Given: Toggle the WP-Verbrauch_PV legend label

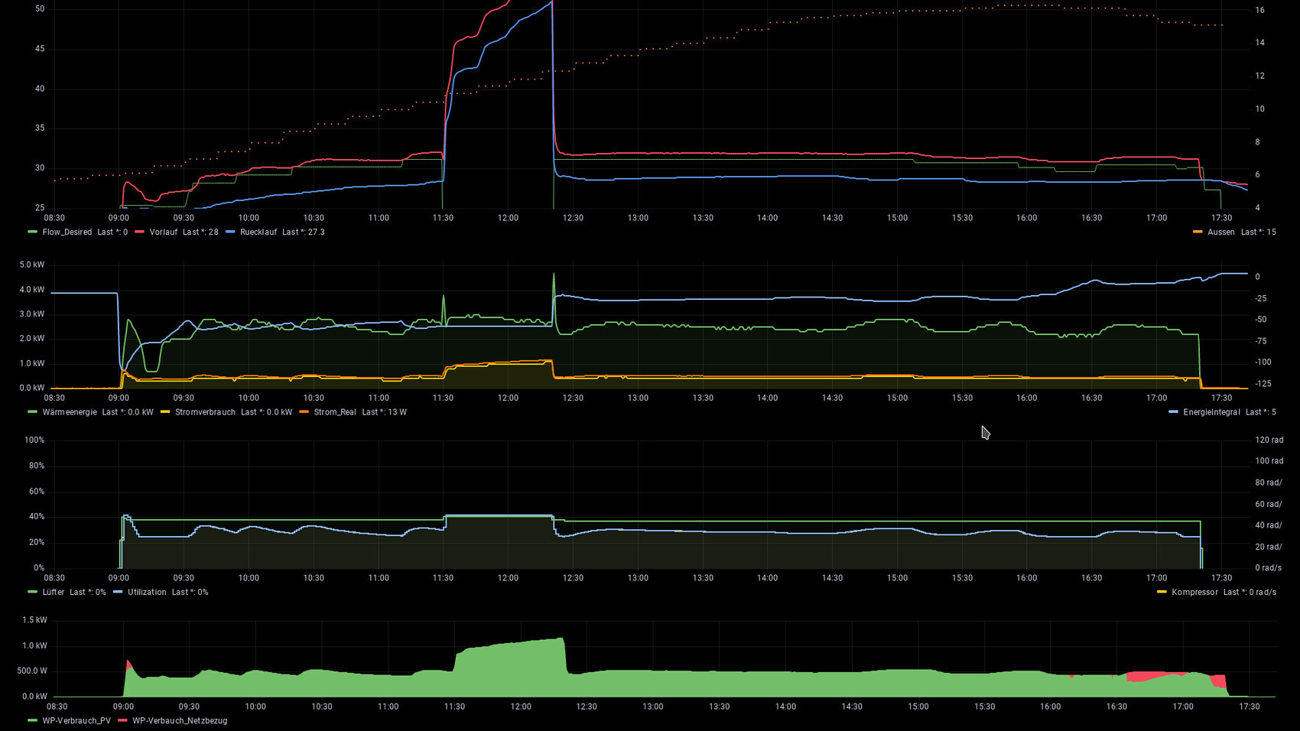Looking at the screenshot, I should [76, 721].
